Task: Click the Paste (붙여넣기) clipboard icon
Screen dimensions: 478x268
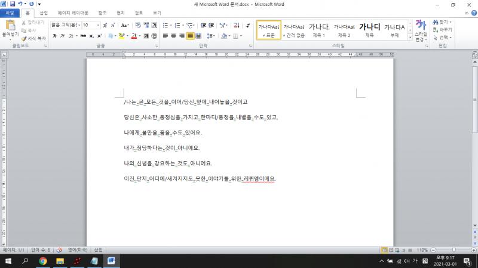Action: (10, 25)
